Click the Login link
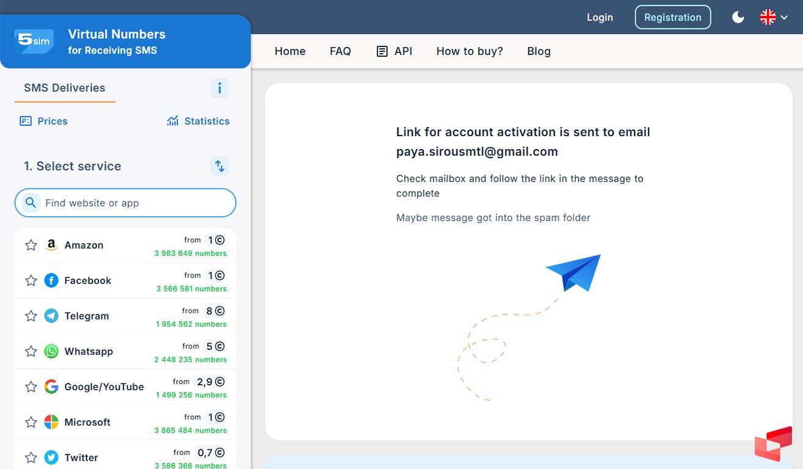The image size is (803, 469). tap(600, 17)
